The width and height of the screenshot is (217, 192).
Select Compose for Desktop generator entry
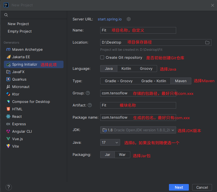34,102
